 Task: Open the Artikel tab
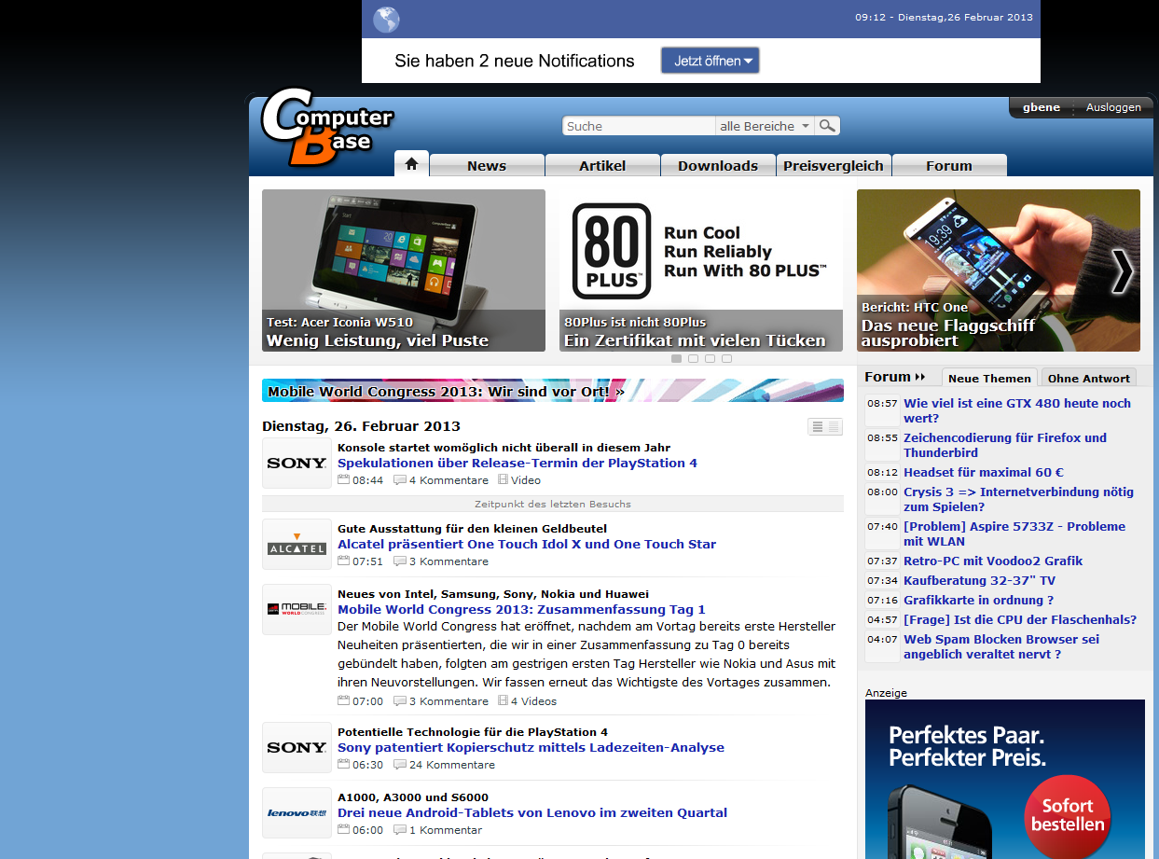[602, 166]
